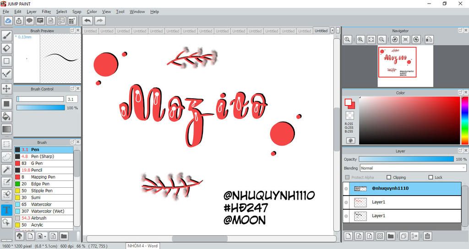Pick a color in the color square
The height and width of the screenshot is (249, 469).
409,120
